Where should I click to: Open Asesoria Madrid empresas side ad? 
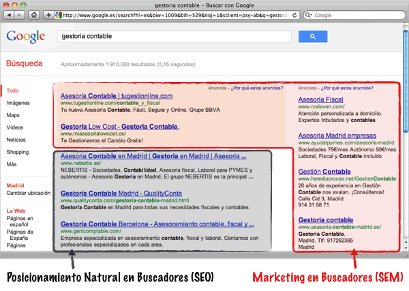(x=337, y=136)
